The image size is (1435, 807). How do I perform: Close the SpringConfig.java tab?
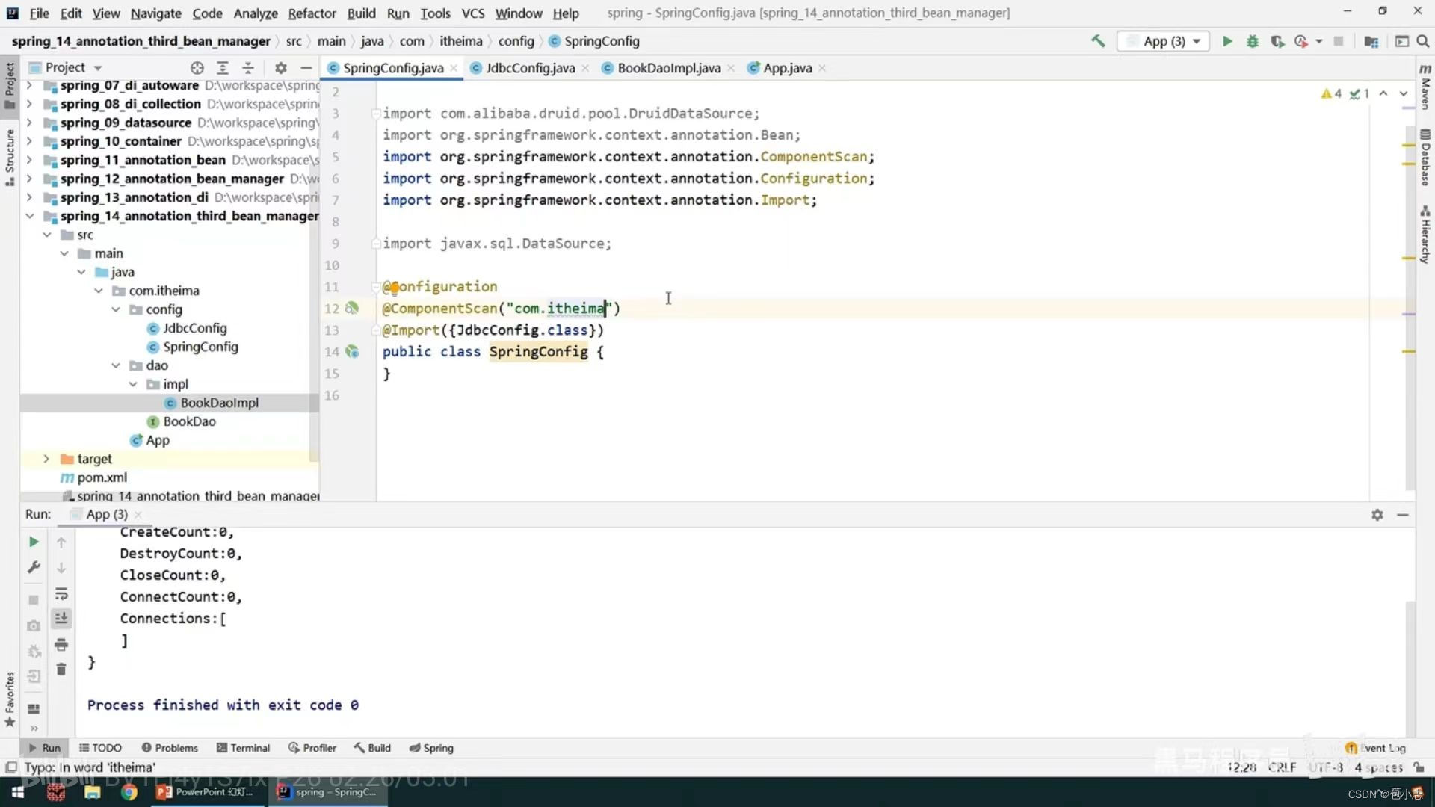click(454, 68)
